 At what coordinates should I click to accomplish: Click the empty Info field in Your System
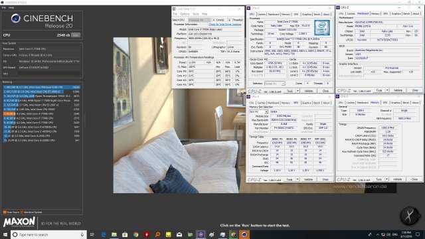point(49,74)
